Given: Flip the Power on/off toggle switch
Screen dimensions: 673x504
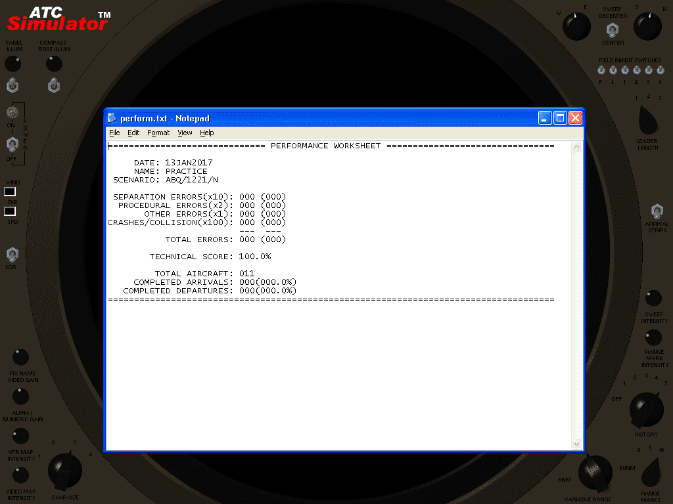Looking at the screenshot, I should click(x=12, y=144).
